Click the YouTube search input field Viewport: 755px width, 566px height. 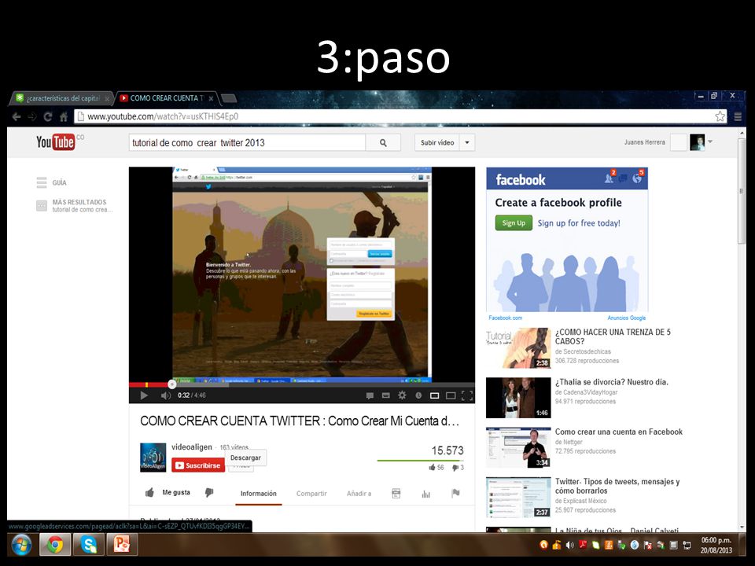[247, 142]
